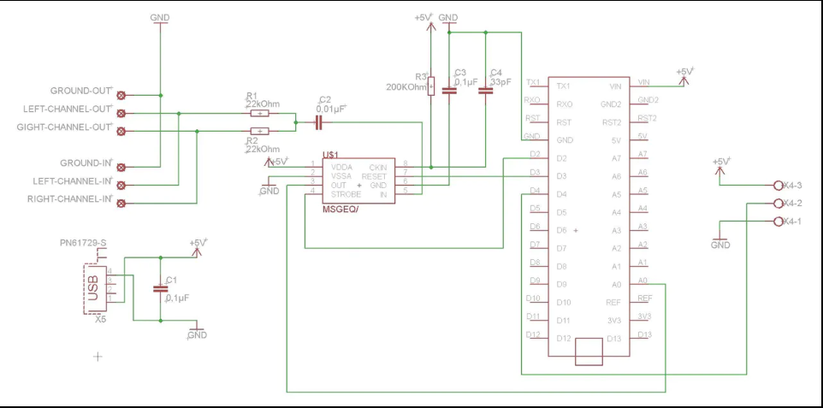
Task: Click the MSGEQ/ chip value label
Action: pyautogui.click(x=339, y=210)
